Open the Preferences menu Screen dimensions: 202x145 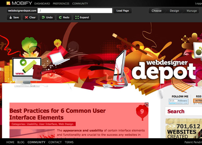point(61,4)
